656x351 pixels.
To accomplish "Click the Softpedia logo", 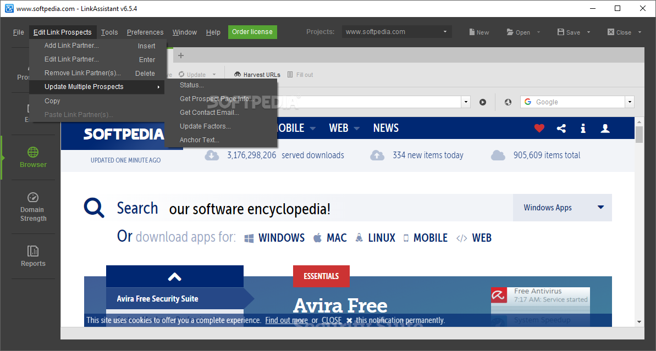I will click(x=123, y=134).
